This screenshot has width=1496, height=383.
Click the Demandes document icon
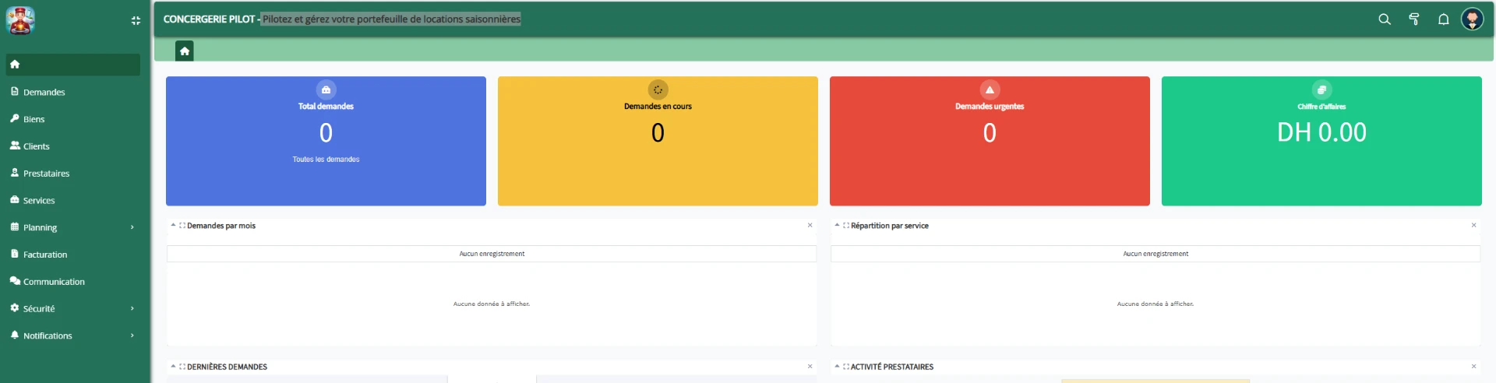tap(15, 91)
